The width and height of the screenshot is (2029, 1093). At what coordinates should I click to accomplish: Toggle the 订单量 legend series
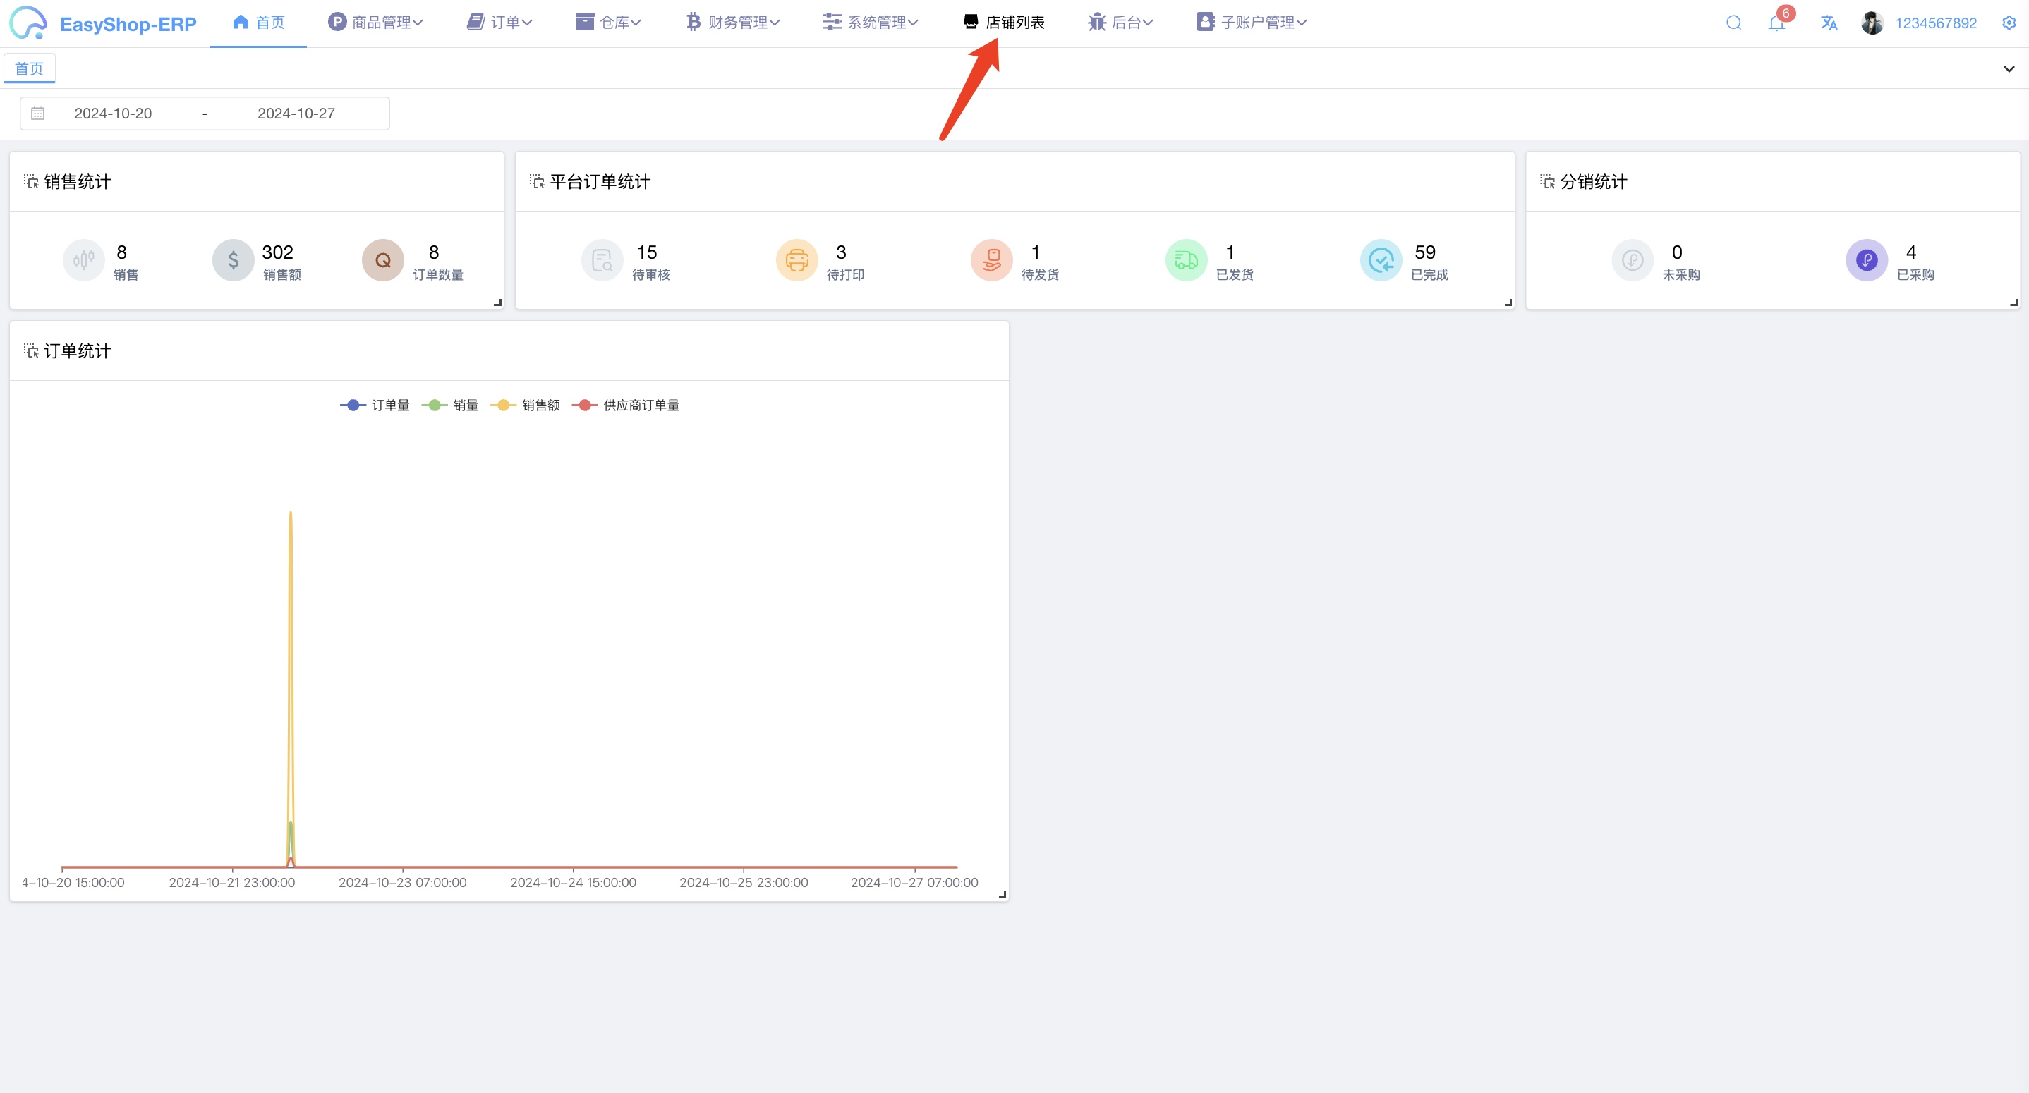375,405
